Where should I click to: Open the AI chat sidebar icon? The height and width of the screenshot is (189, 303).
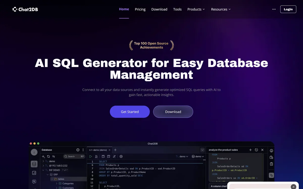coord(34,181)
